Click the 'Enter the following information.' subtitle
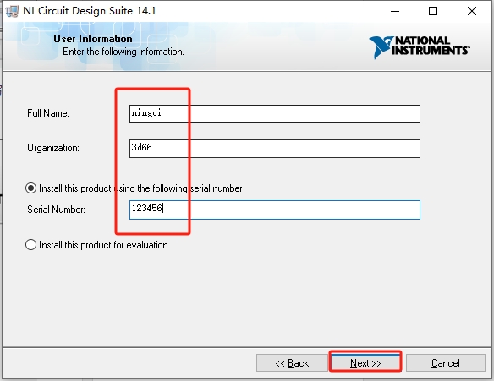 pos(124,52)
